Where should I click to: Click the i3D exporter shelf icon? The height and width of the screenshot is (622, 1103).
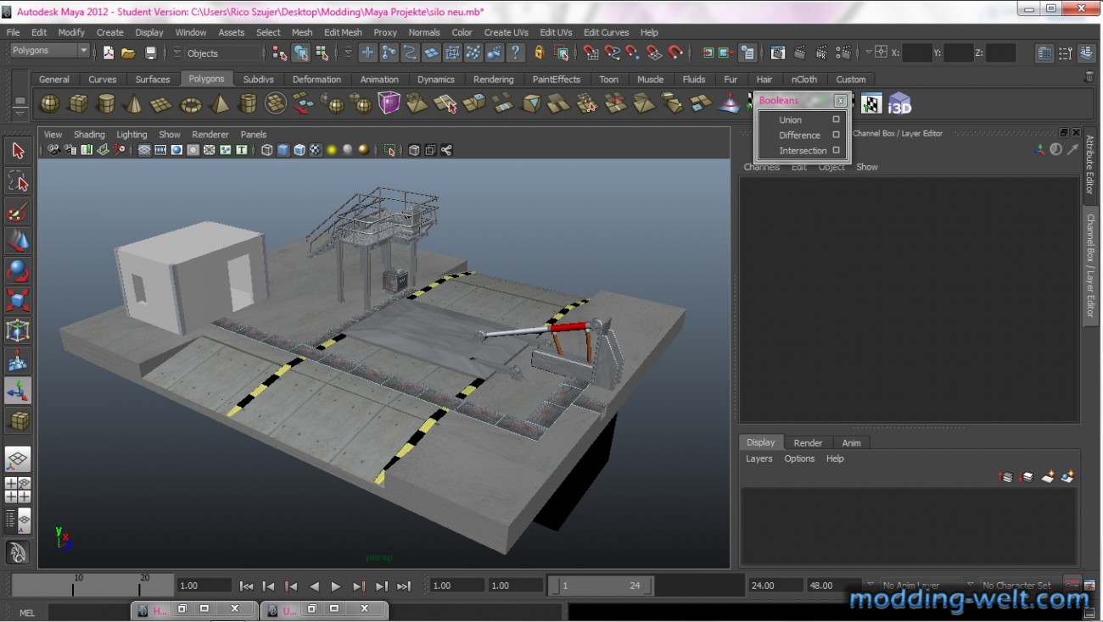(899, 104)
